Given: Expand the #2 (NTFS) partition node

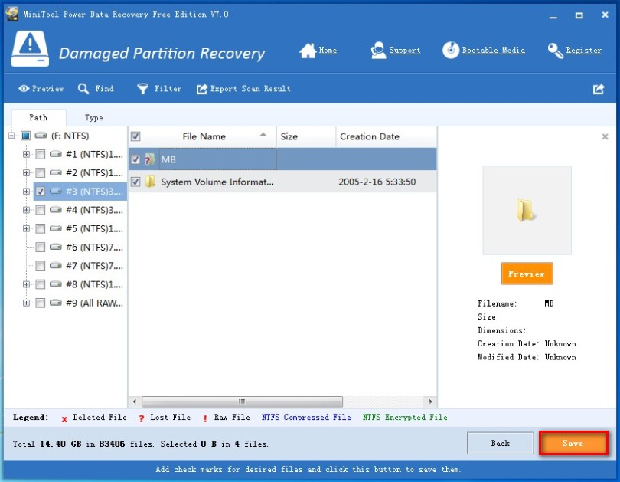Looking at the screenshot, I should 26,173.
